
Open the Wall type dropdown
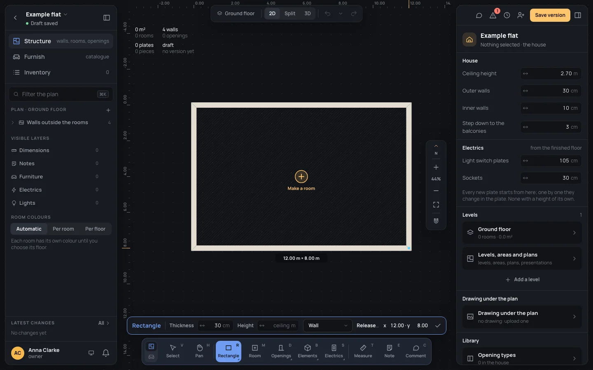328,326
